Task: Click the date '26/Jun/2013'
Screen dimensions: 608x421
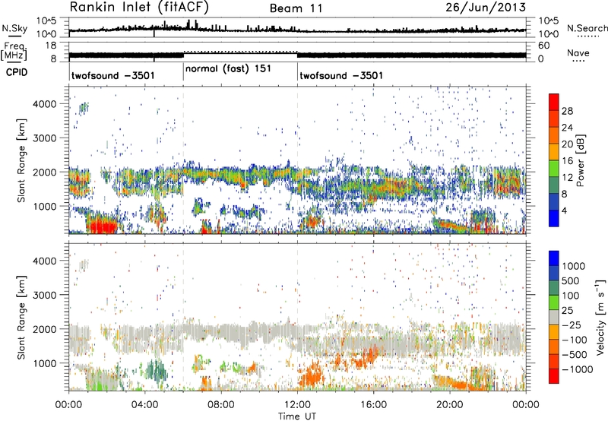Action: pos(486,8)
